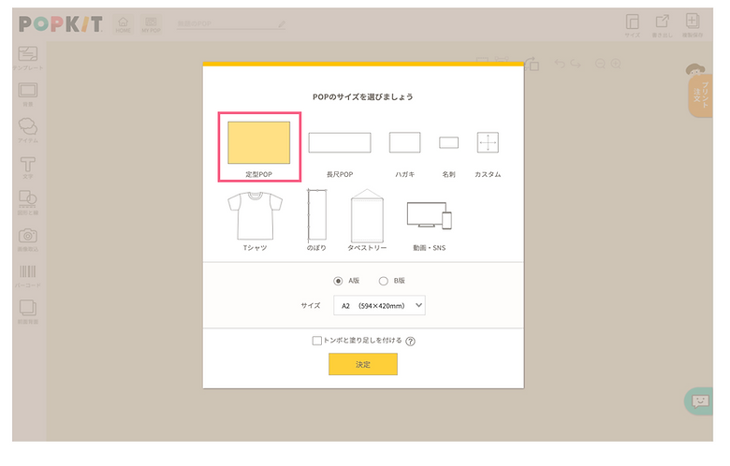Click the 書き出し (export) icon

click(662, 25)
